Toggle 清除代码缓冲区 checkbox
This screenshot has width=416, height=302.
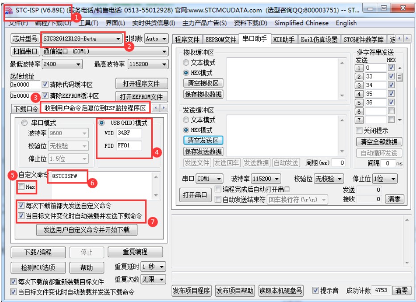tap(45, 84)
